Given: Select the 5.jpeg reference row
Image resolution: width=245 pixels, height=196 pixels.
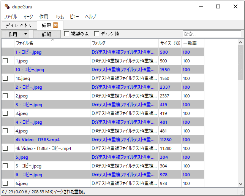Looking at the screenshot, I should (103, 157).
